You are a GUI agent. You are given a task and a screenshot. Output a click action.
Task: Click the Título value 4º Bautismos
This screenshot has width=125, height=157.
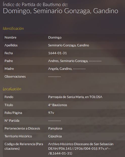coord(58,105)
